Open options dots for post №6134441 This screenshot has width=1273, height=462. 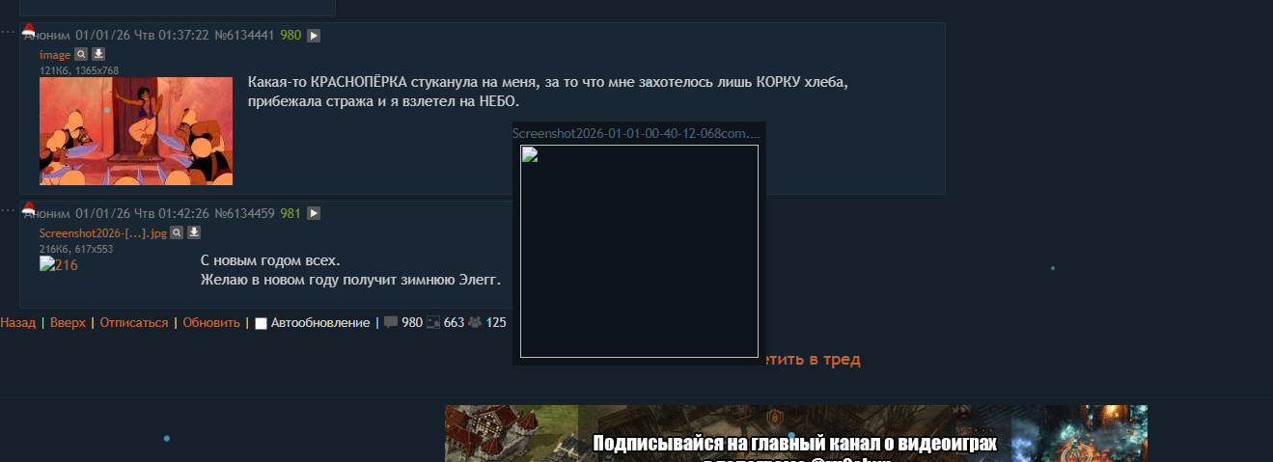(9, 32)
